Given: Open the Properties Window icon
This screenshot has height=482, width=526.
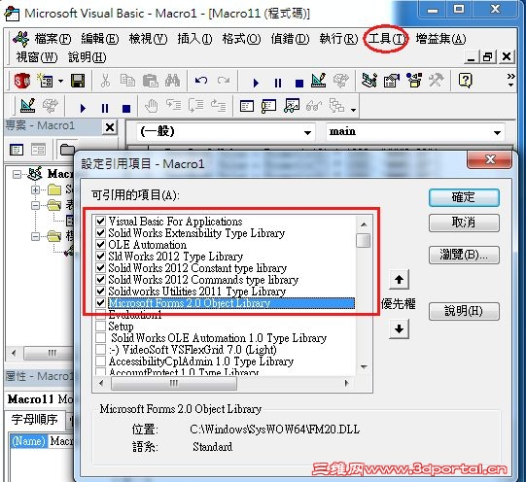Looking at the screenshot, I should (x=392, y=81).
